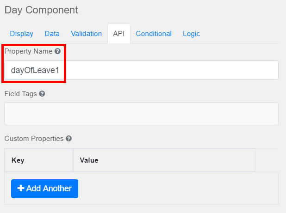
Task: Switch to the Logic tab
Action: tap(191, 34)
